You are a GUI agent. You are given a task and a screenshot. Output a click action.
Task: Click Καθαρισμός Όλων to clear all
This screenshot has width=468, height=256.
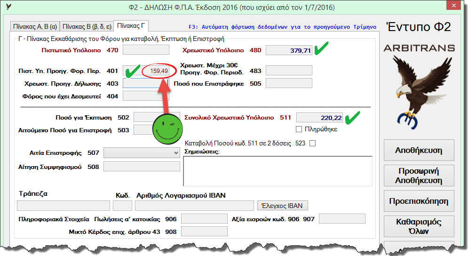pyautogui.click(x=419, y=226)
